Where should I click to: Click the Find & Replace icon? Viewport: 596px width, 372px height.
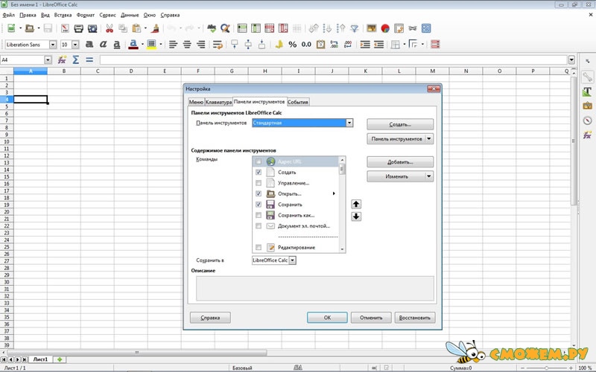225,28
